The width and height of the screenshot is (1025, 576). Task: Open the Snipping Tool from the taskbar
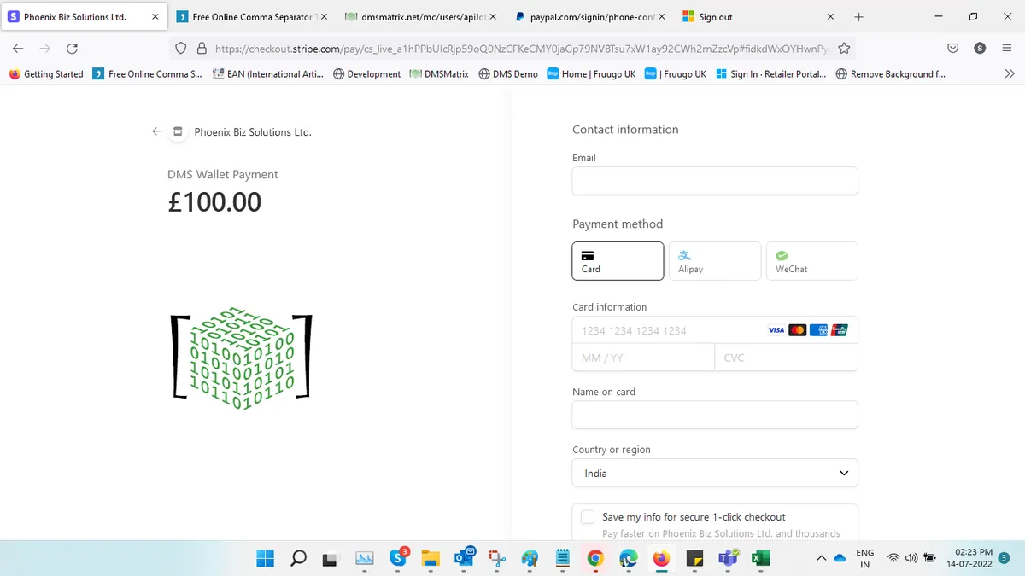click(497, 558)
